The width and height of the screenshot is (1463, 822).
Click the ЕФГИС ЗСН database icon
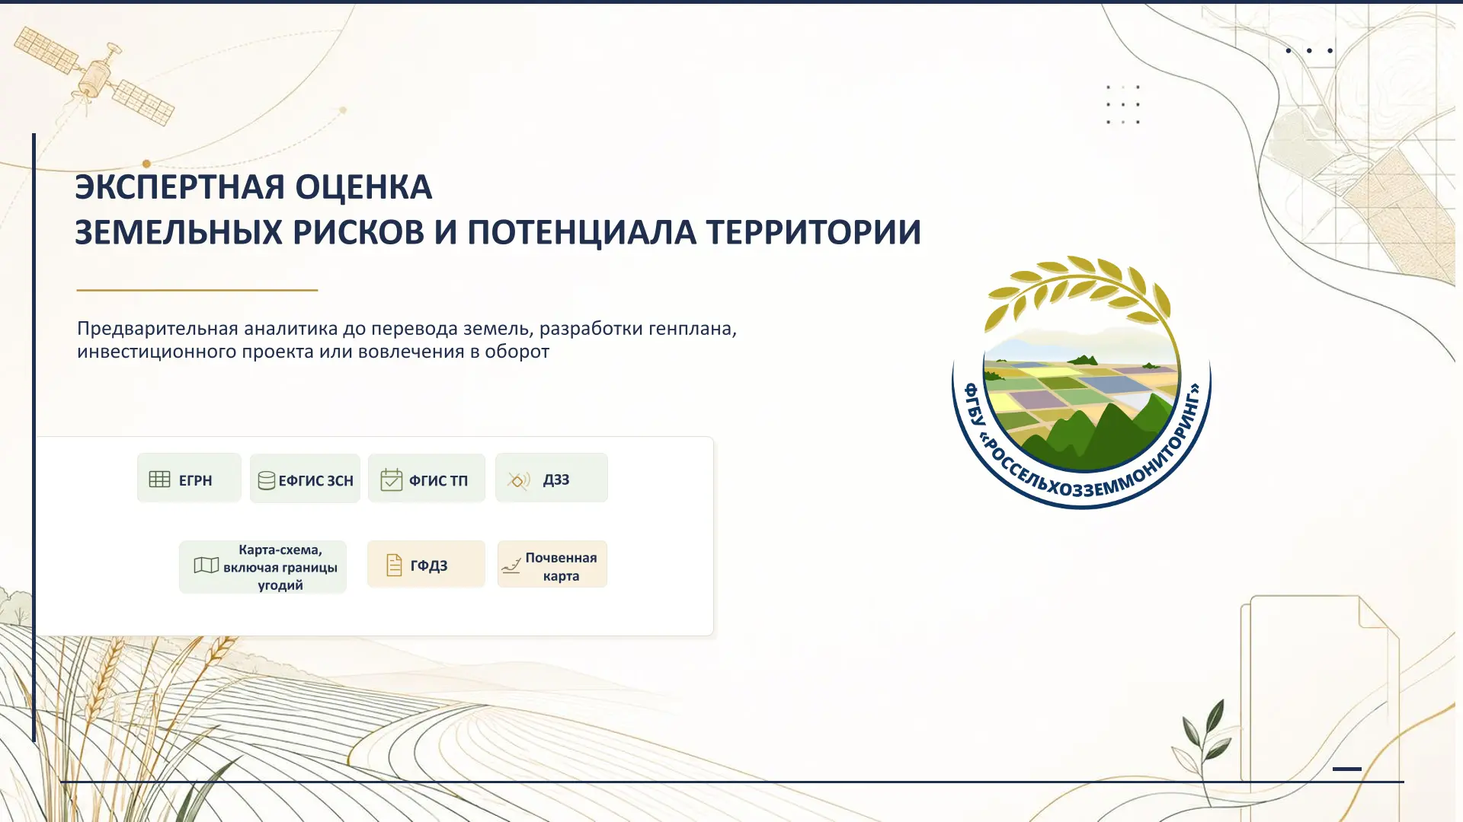pyautogui.click(x=267, y=481)
